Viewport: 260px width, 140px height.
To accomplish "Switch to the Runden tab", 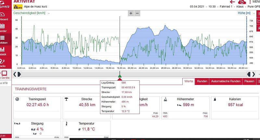I will 202,81.
